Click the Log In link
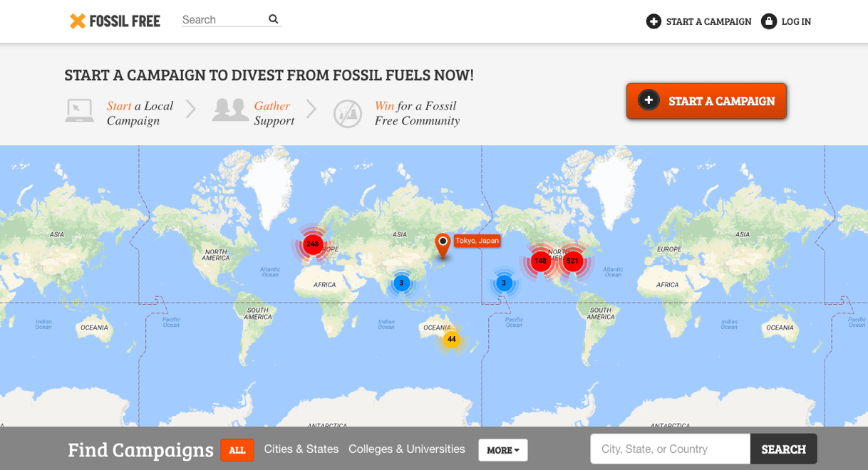Screen dimensions: 868x470 796,21
